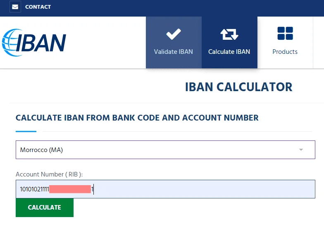Click the Validate IBAN checkmark icon
This screenshot has height=227, width=324.
(174, 34)
